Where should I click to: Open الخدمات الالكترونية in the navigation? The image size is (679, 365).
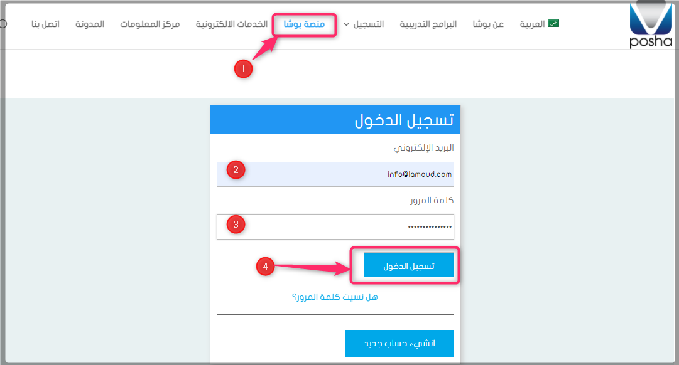pyautogui.click(x=232, y=24)
